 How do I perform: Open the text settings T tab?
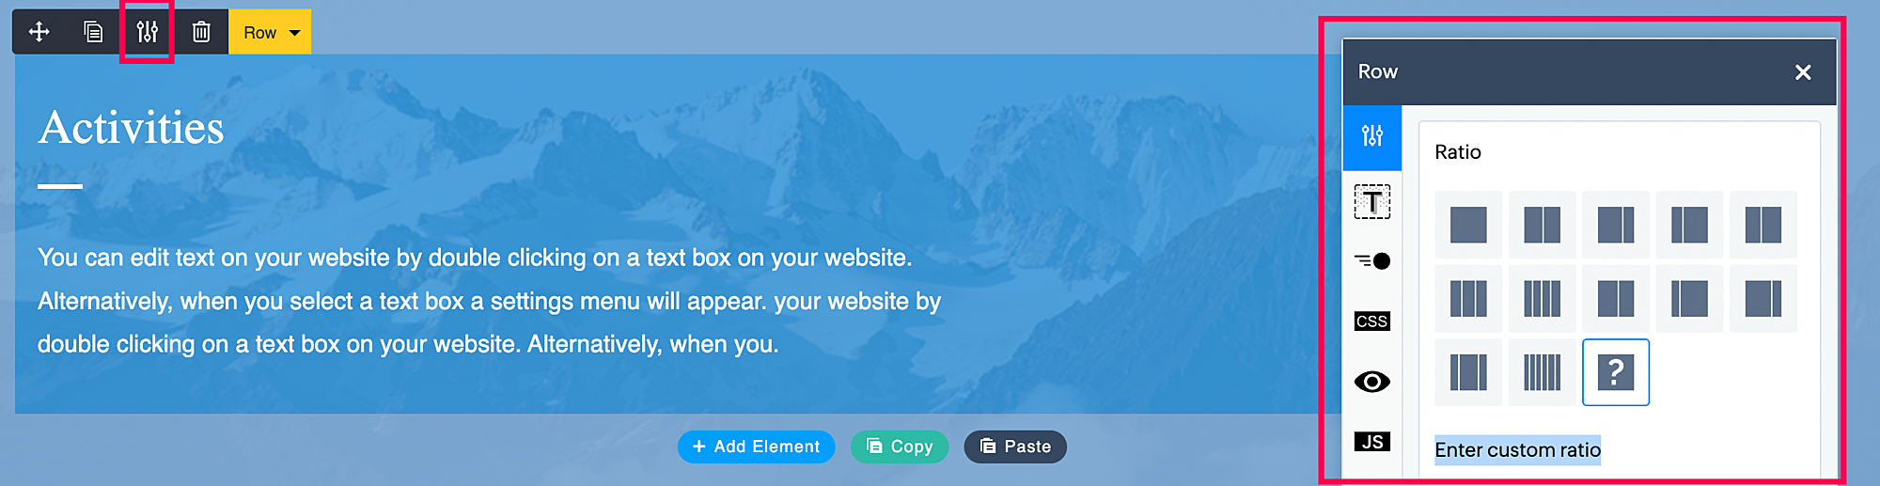pyautogui.click(x=1372, y=201)
